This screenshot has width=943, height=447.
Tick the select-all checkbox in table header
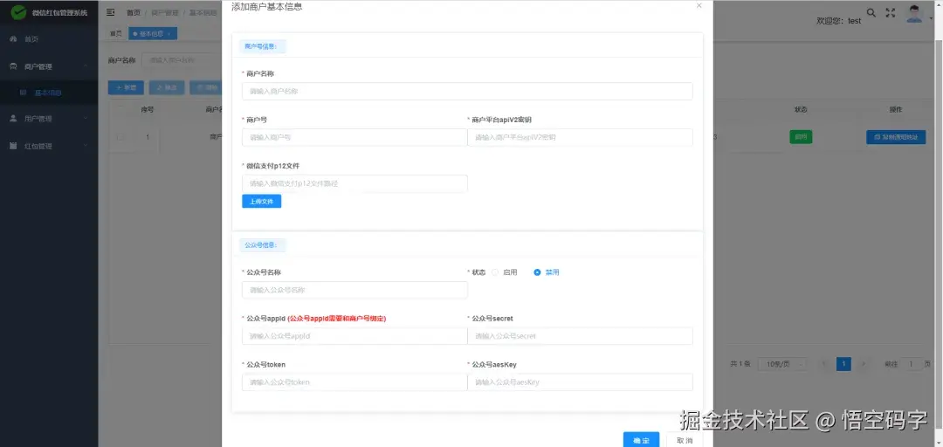click(x=120, y=109)
